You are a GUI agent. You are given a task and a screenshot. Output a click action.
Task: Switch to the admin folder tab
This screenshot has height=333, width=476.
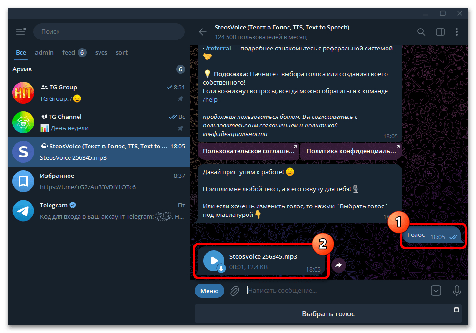point(44,52)
